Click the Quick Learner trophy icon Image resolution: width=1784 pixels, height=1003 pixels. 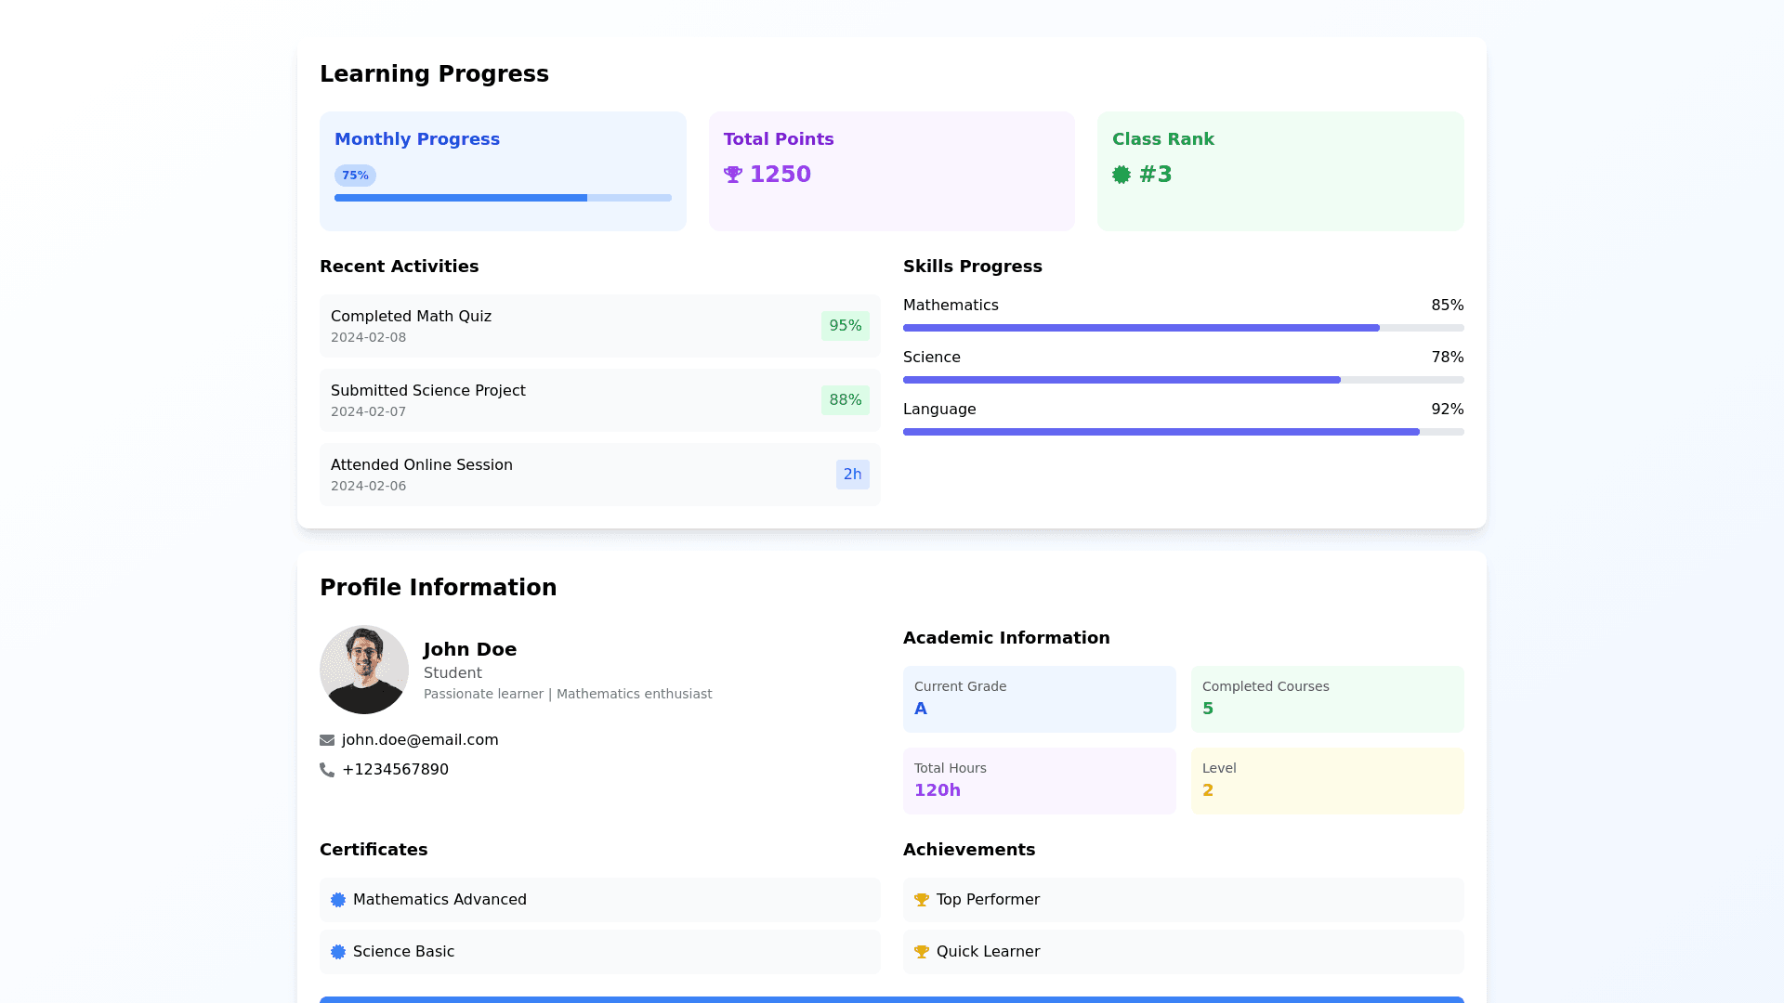click(922, 952)
